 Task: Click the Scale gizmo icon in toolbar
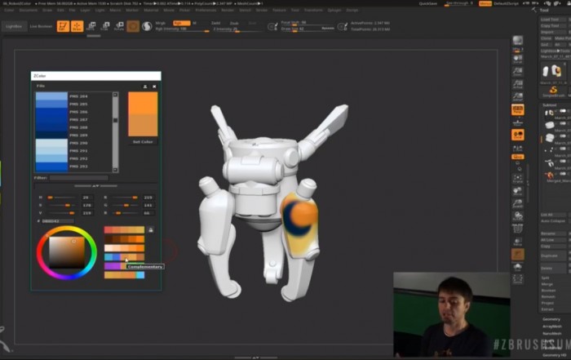(104, 26)
